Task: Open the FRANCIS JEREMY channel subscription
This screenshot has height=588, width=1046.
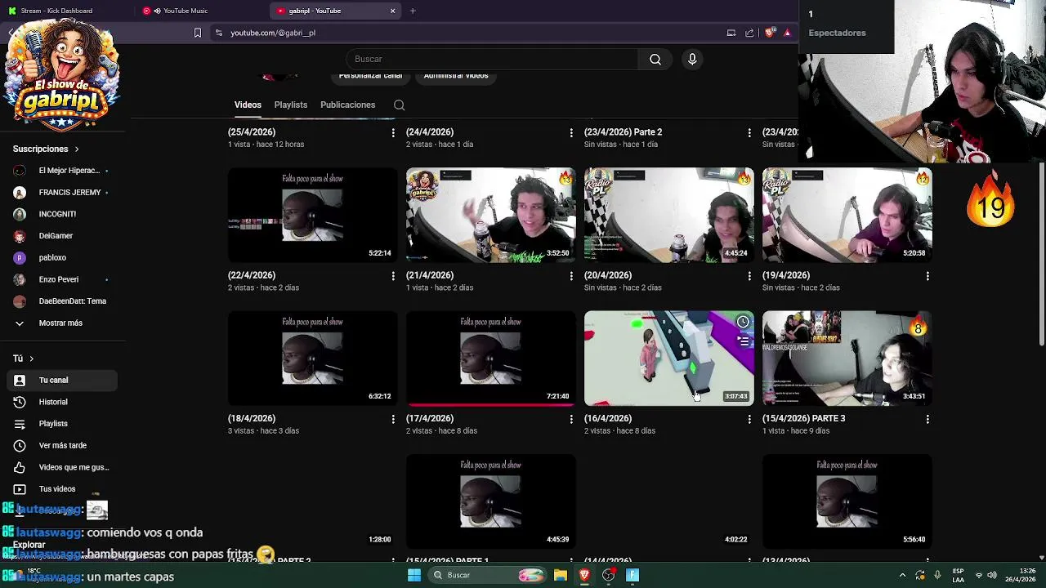Action: click(x=62, y=193)
